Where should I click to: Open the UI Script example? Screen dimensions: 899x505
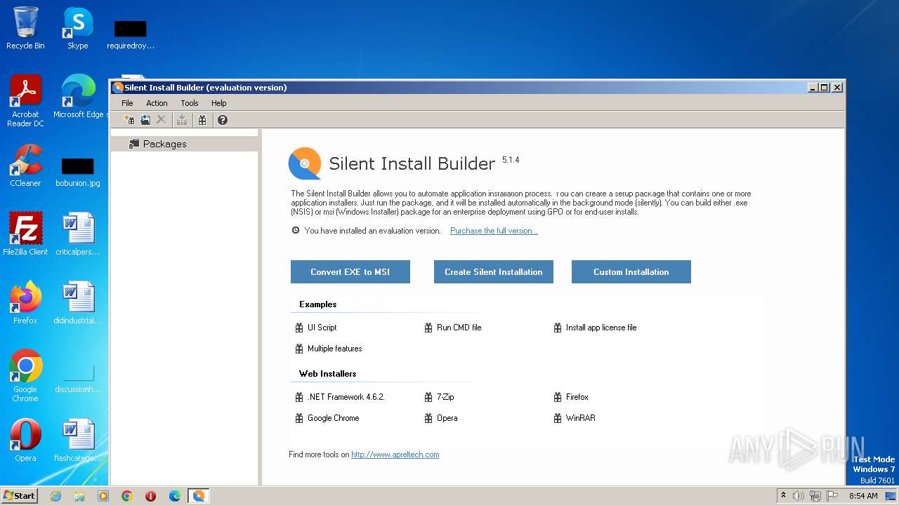(x=316, y=328)
